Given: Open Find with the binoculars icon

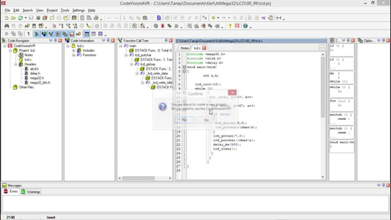Looking at the screenshot, I should pyautogui.click(x=6, y=26).
